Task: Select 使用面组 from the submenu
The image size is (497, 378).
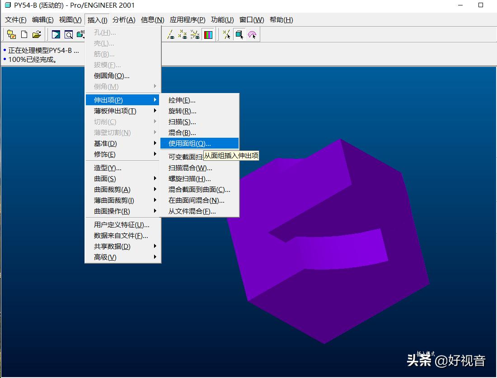Action: [190, 143]
